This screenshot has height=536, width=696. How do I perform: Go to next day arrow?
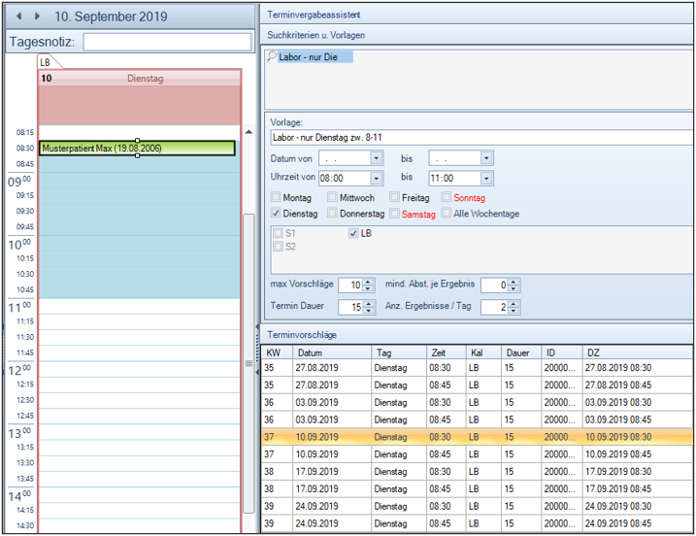[37, 16]
